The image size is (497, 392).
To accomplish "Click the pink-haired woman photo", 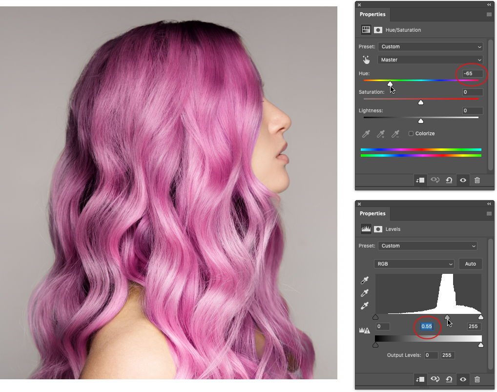I will point(168,193).
